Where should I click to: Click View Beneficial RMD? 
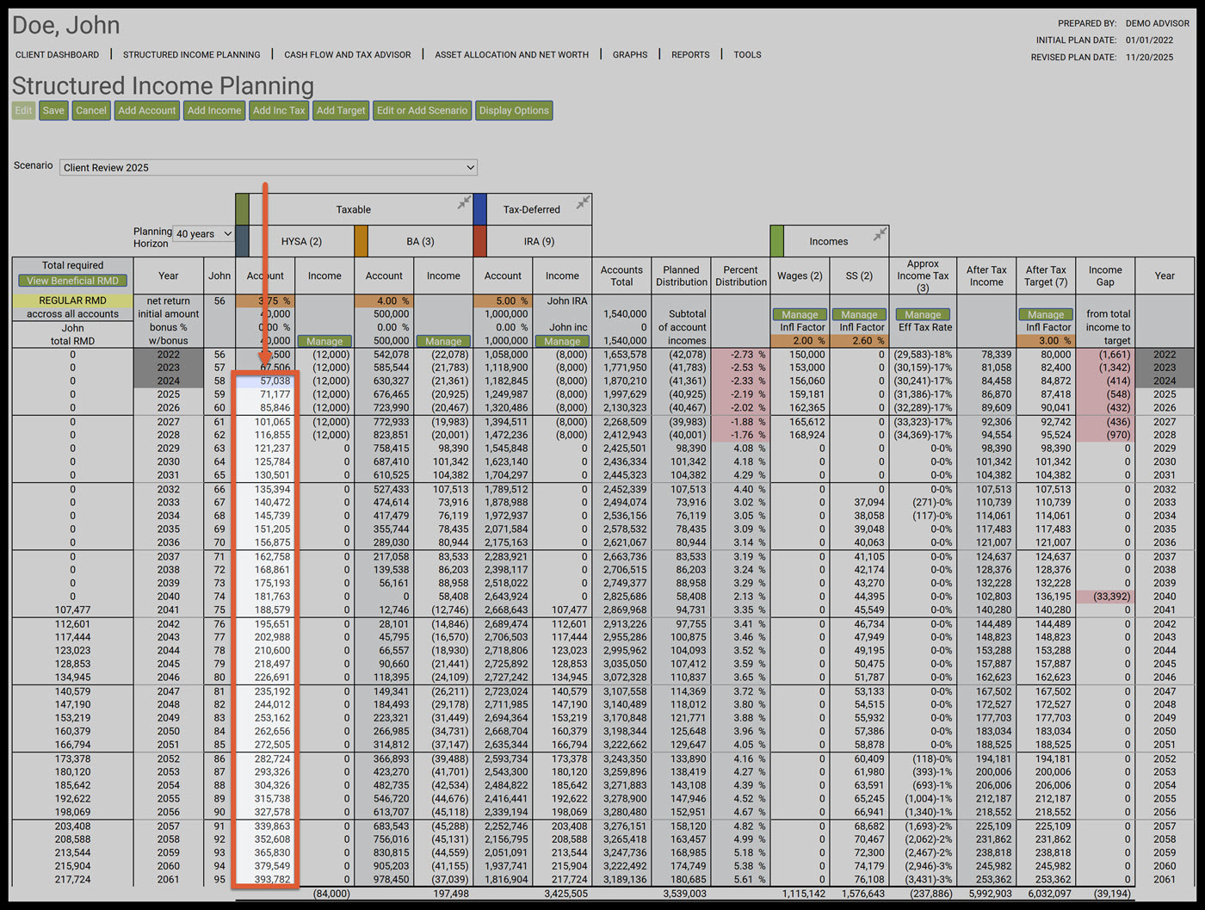point(73,281)
